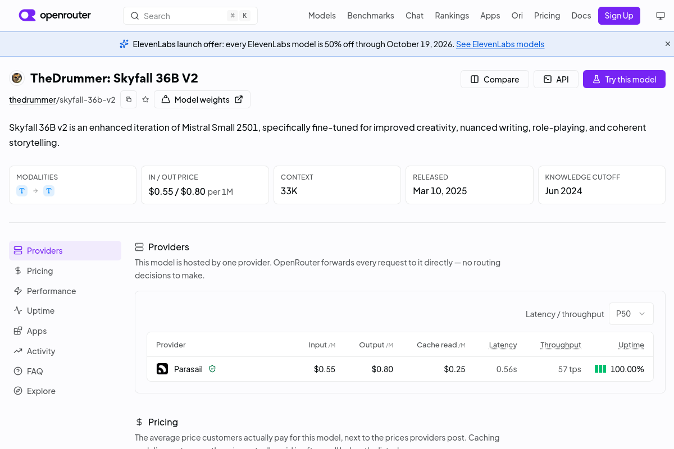674x449 pixels.
Task: Click the shield badge next to Parasail
Action: click(212, 369)
